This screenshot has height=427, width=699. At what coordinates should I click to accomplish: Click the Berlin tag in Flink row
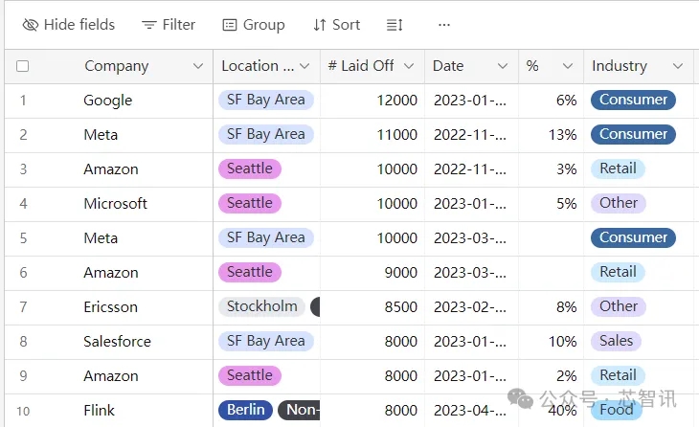246,410
